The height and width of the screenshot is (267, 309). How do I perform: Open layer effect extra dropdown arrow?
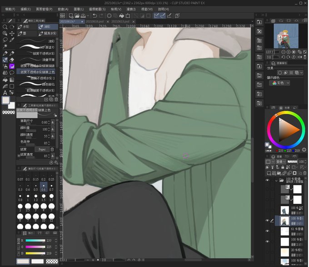click(302, 73)
